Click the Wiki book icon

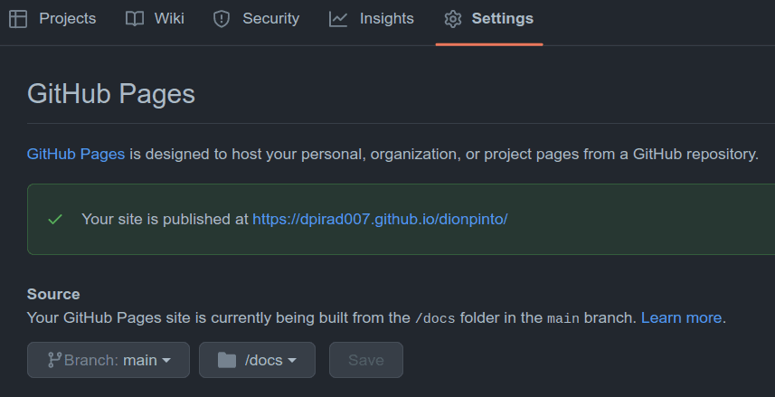pyautogui.click(x=135, y=19)
